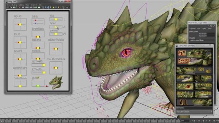Screen dimensions: 219x123
Task: Click the blink control box
Action: [38, 22]
